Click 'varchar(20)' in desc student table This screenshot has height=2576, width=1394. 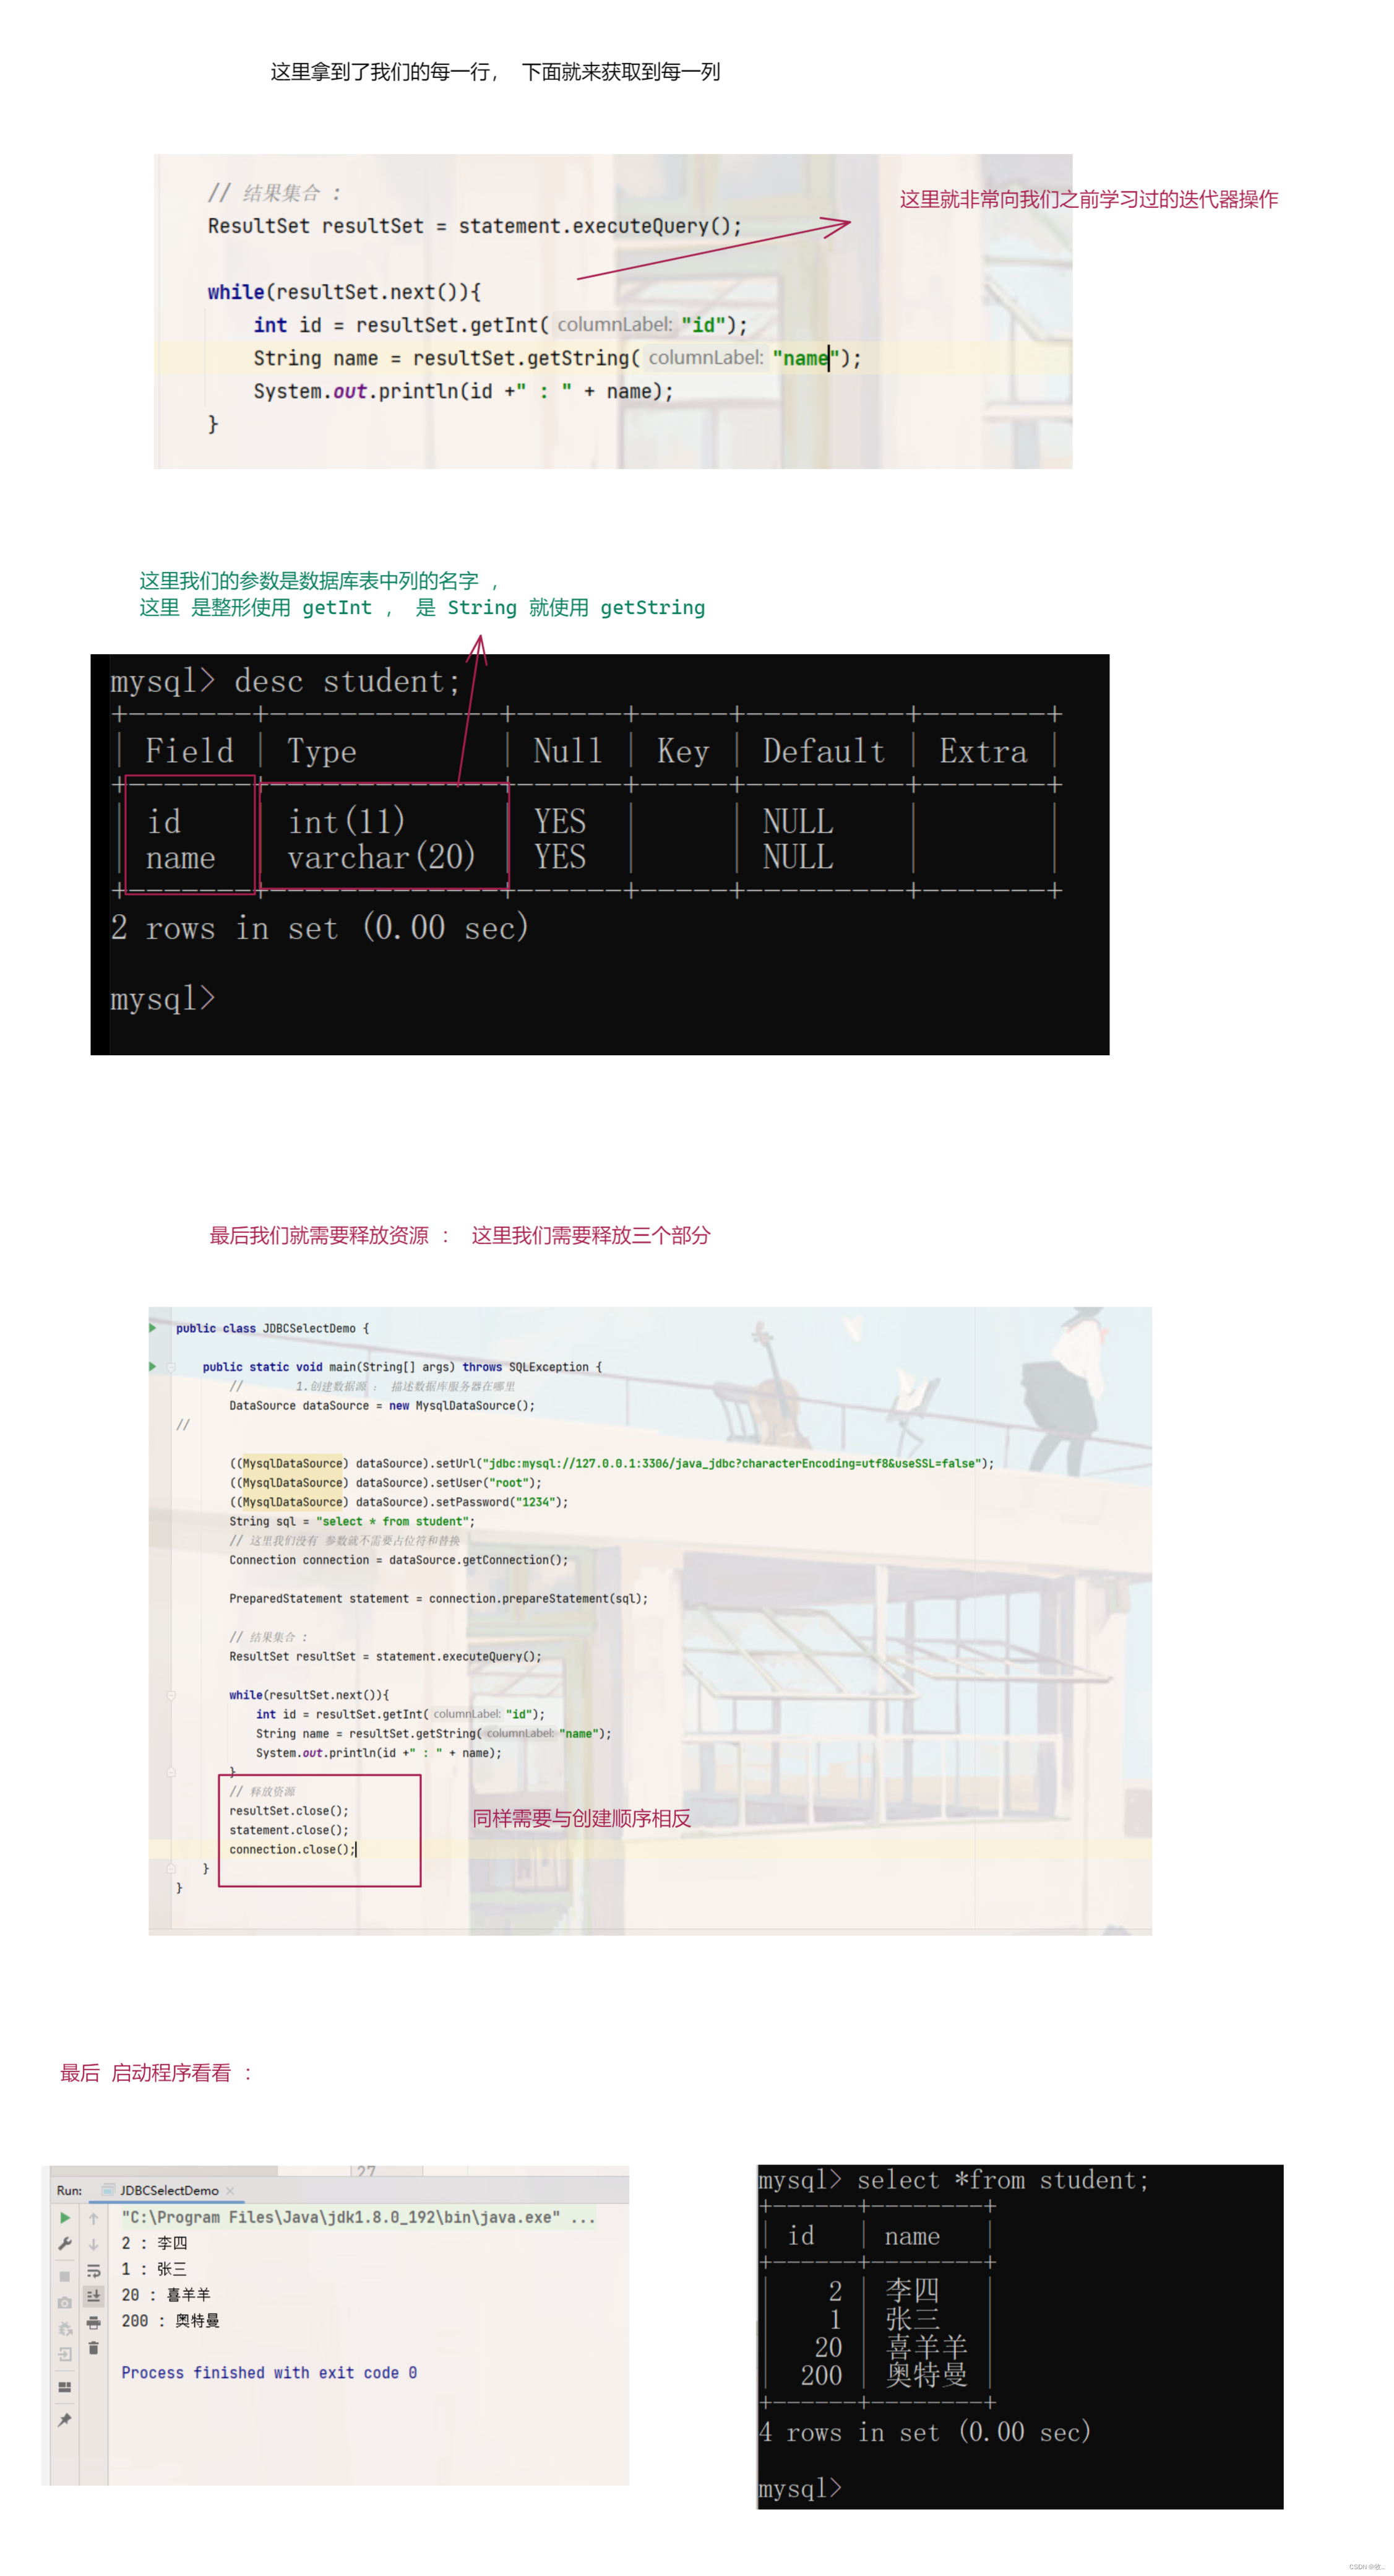381,857
